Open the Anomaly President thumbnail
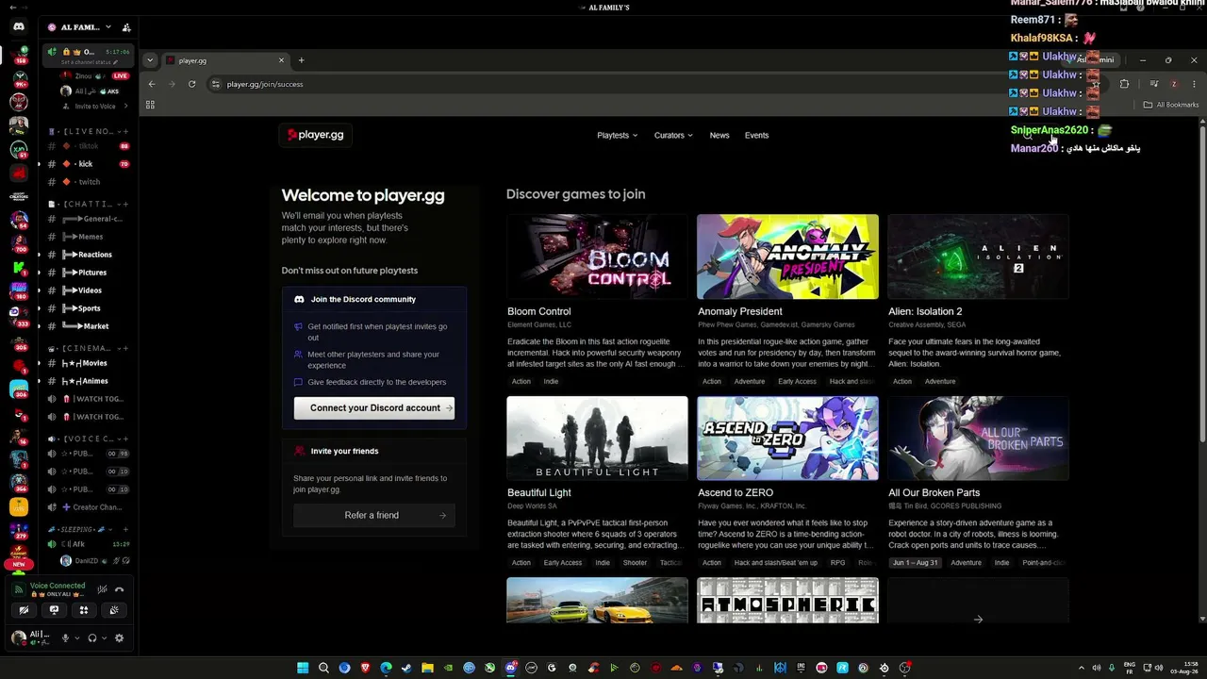Viewport: 1207px width, 679px height. (x=787, y=257)
